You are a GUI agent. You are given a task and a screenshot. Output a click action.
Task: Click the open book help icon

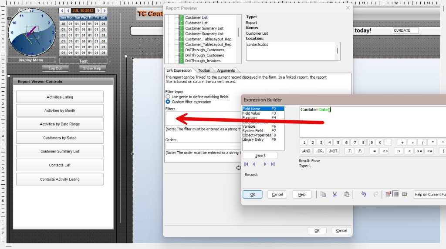click(404, 194)
